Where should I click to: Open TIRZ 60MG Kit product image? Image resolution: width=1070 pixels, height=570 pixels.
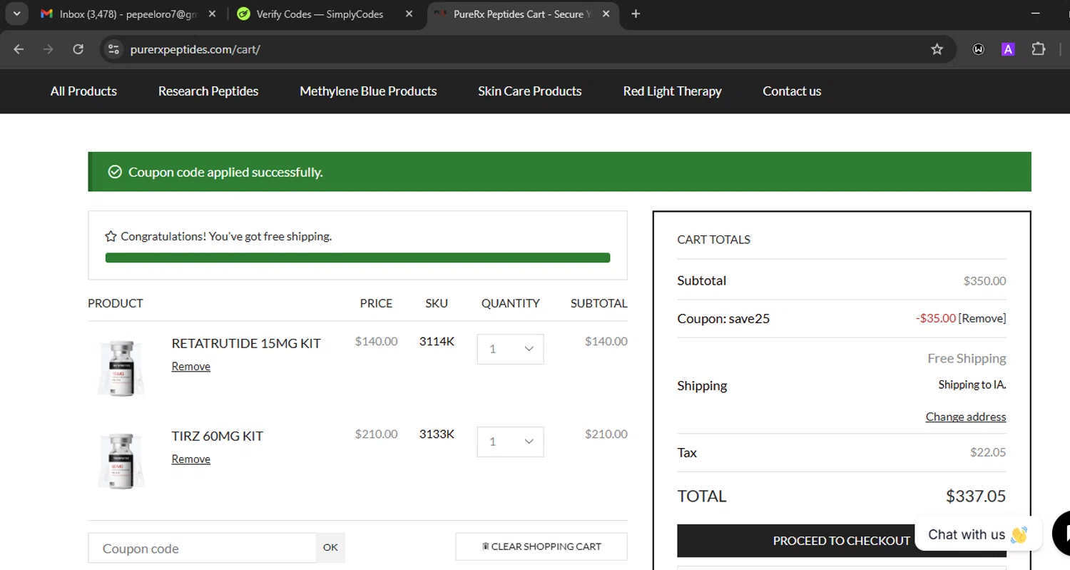tap(121, 460)
